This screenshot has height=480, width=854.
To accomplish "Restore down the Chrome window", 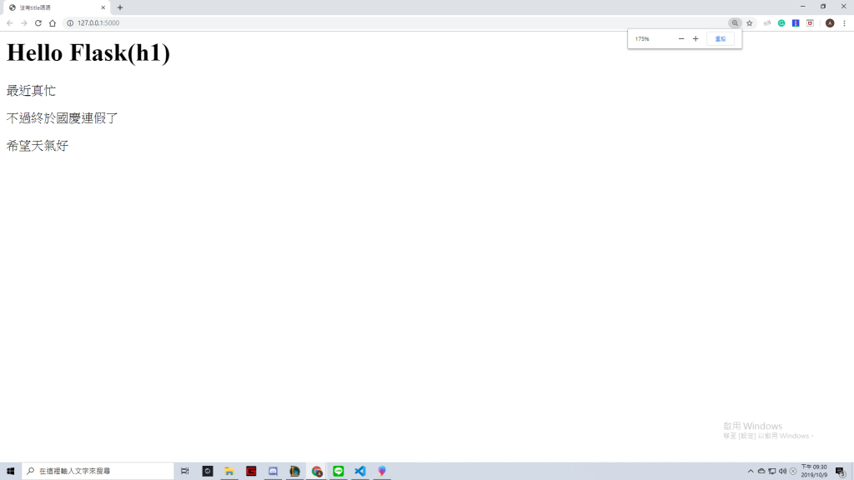I will (823, 7).
